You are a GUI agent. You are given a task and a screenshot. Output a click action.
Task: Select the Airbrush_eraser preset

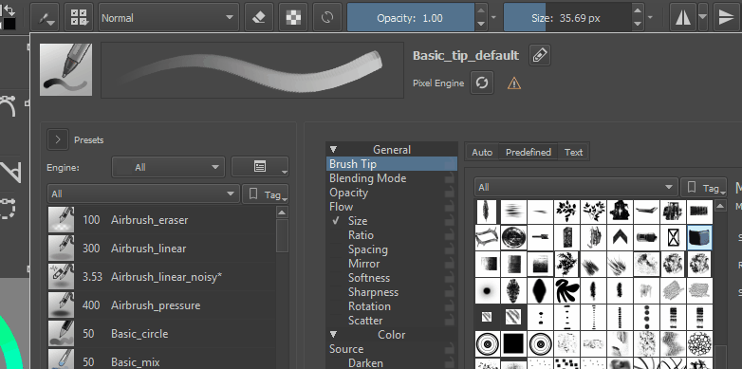tap(161, 220)
